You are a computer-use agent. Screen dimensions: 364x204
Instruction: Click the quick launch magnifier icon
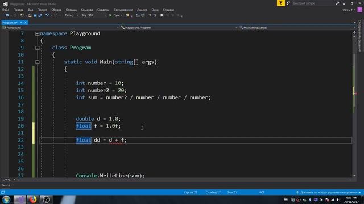[x=337, y=3]
